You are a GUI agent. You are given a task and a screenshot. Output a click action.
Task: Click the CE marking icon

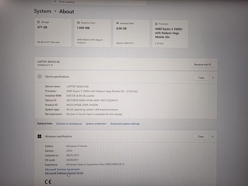(x=48, y=182)
